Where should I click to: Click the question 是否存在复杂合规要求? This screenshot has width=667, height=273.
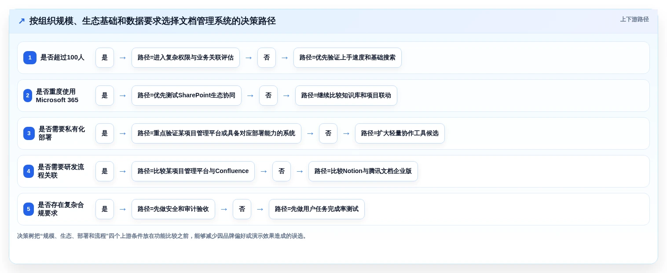pyautogui.click(x=61, y=209)
